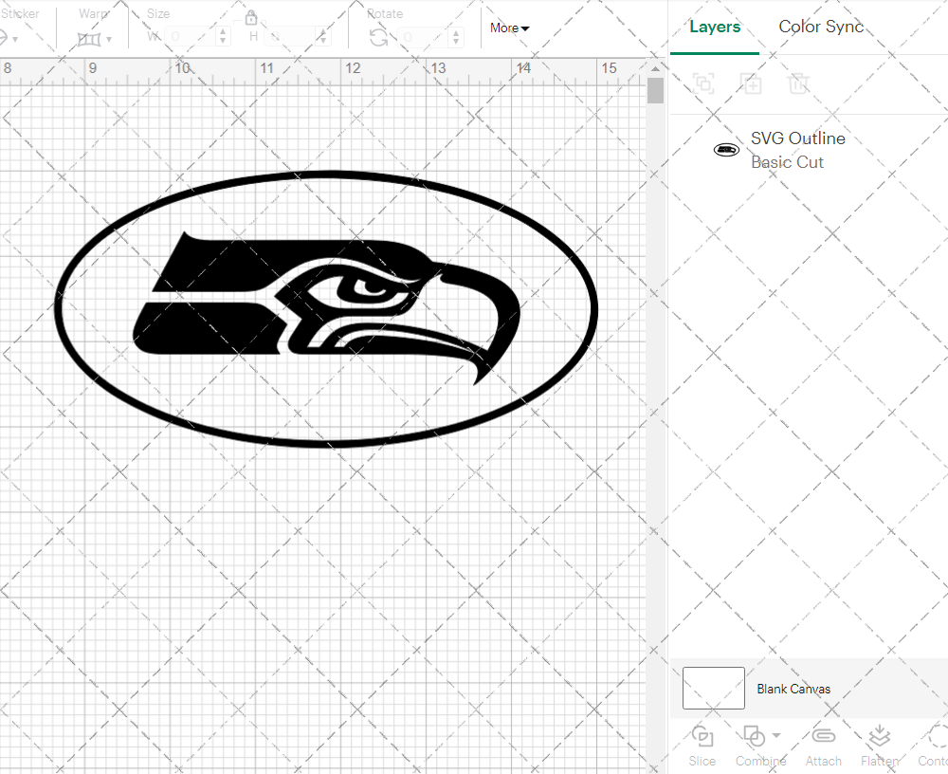948x774 pixels.
Task: Select the SVG Outline layer
Action: (796, 150)
